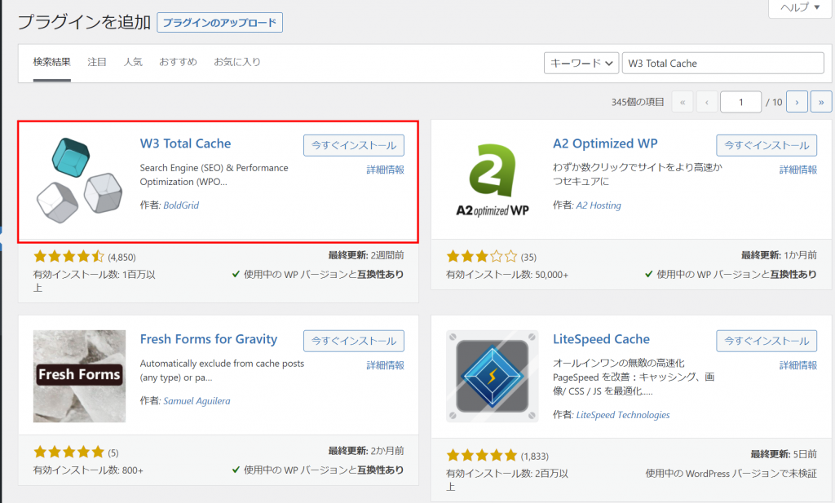Open 詳細情報 for A2 Optimized WP

coord(797,170)
